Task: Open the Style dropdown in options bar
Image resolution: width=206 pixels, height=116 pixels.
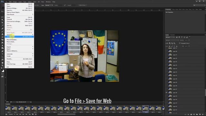Action: (x=49, y=5)
